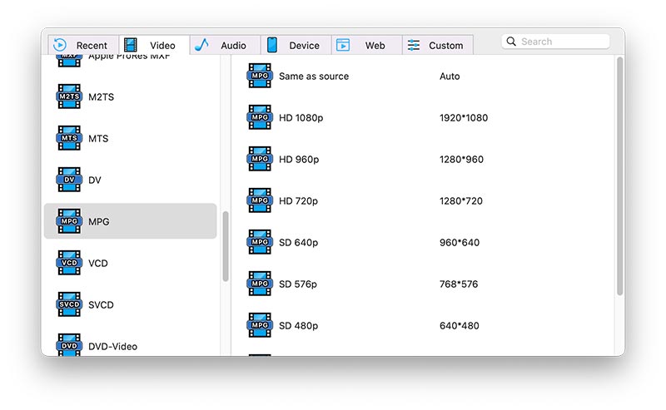
Task: Click the Custom sliders icon
Action: click(x=414, y=45)
